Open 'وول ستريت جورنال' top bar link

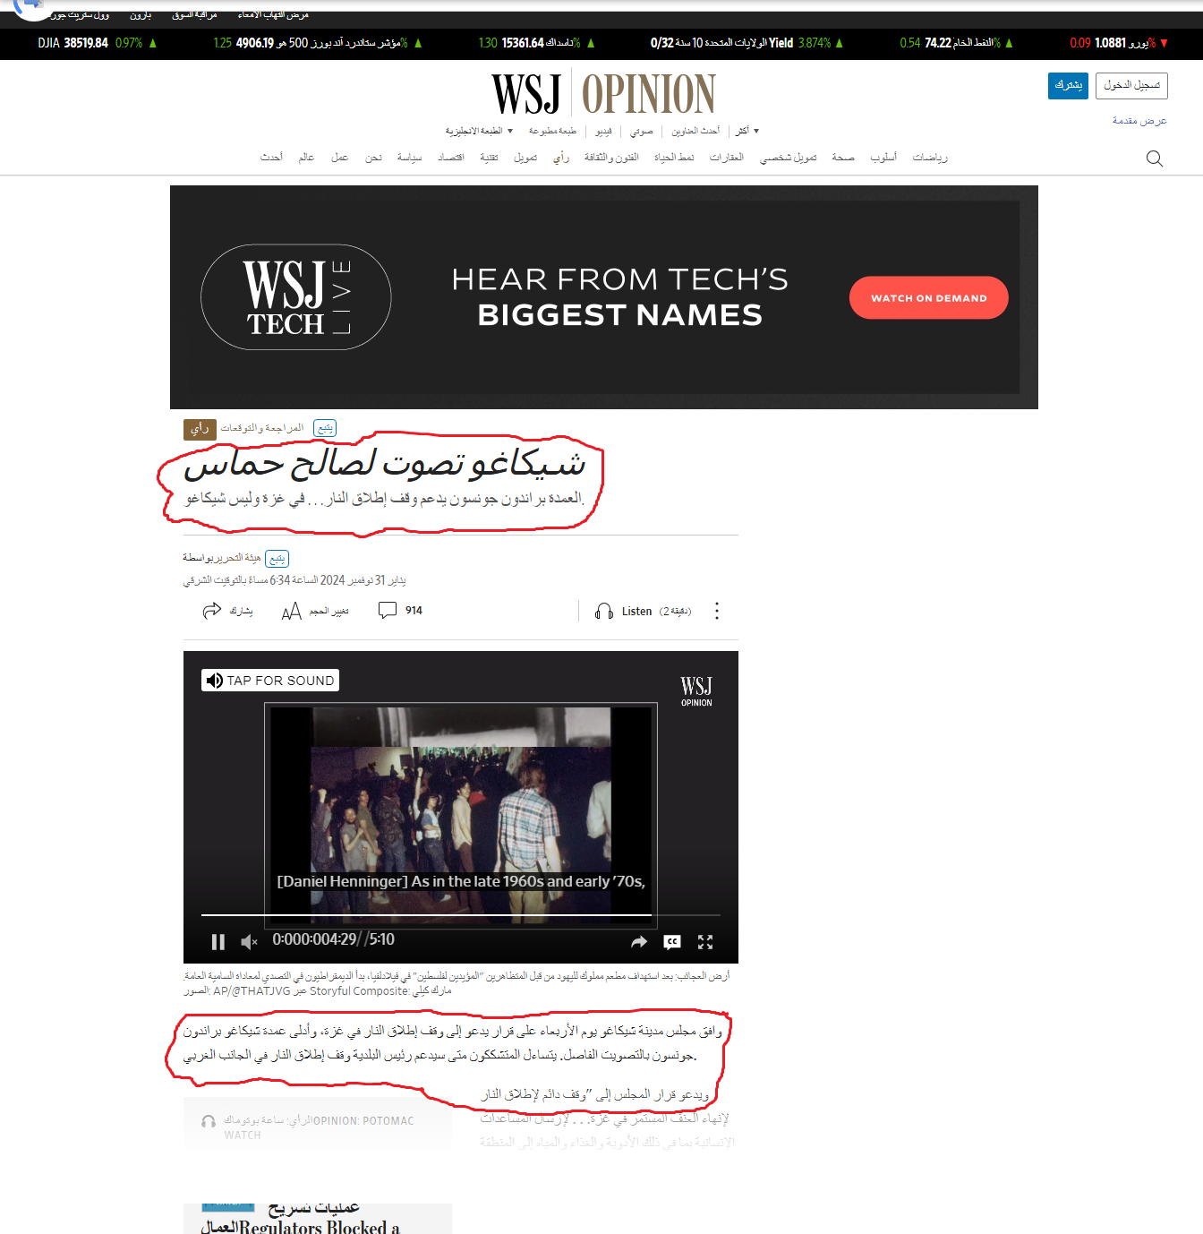[x=79, y=15]
